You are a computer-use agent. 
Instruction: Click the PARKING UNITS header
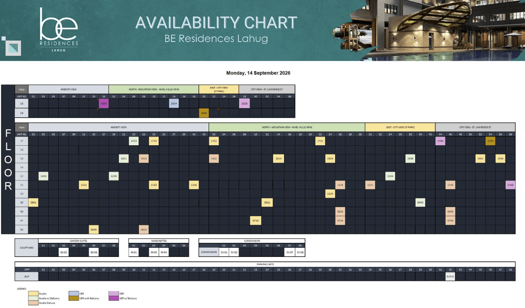265,264
